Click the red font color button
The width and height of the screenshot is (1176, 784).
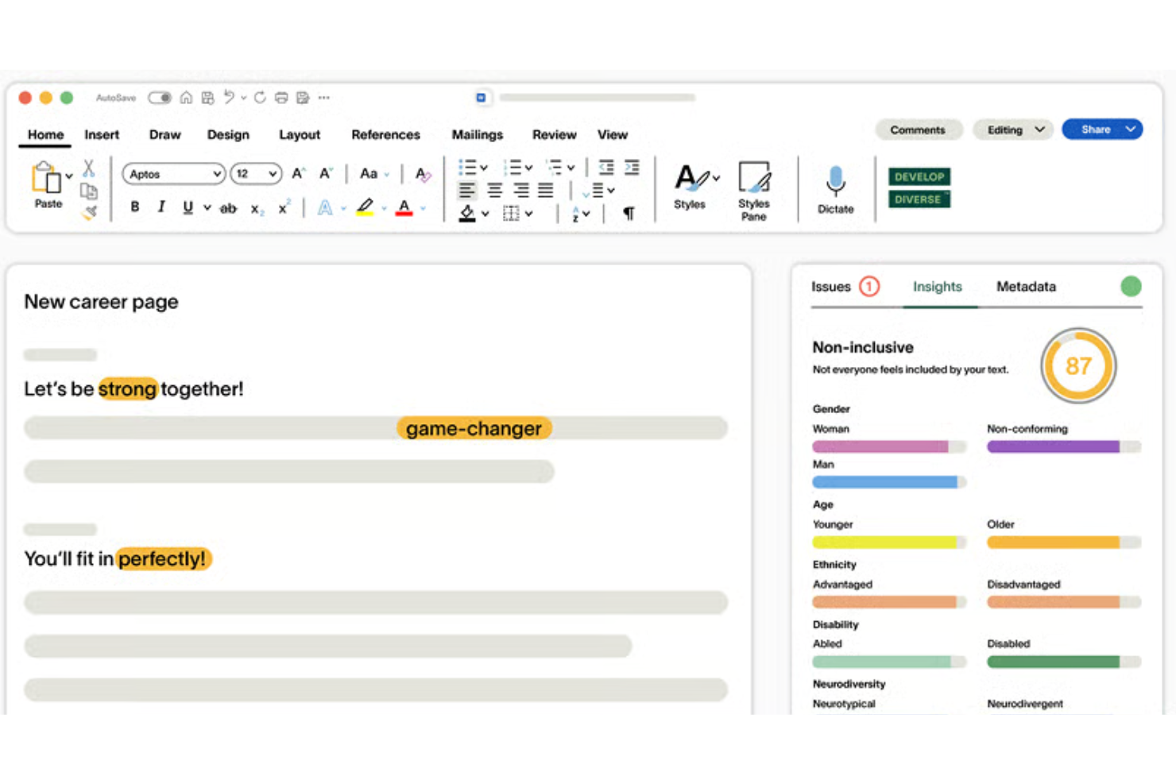[404, 208]
